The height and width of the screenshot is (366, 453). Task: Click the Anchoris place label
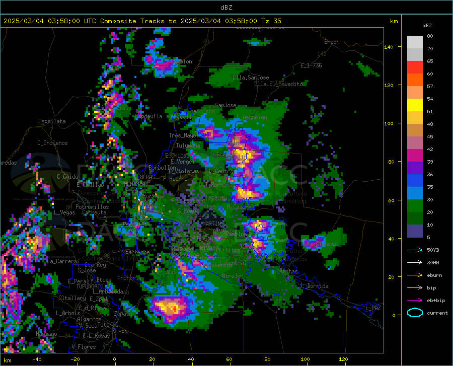tap(129, 278)
